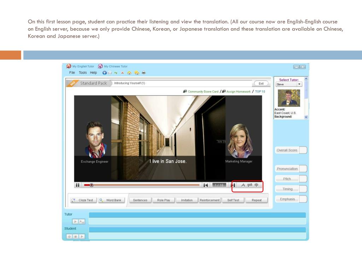This screenshot has width=362, height=271.
Task: Switch to the Role Play mode
Action: tap(164, 200)
